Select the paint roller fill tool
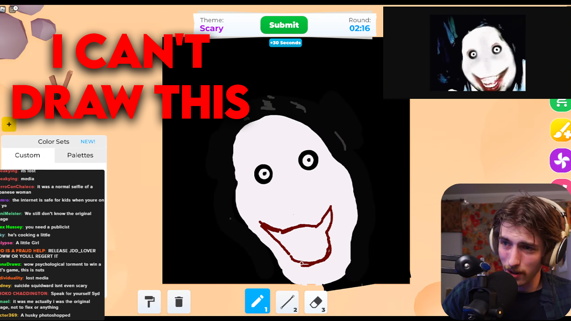The width and height of the screenshot is (571, 321). 149,301
